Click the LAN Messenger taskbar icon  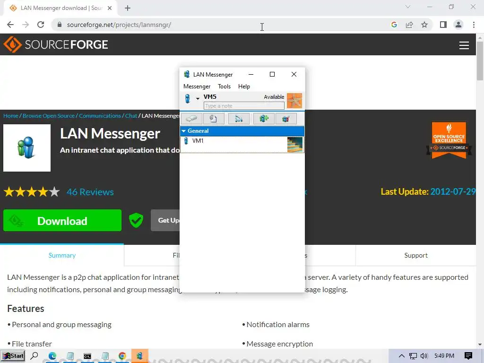(140, 356)
